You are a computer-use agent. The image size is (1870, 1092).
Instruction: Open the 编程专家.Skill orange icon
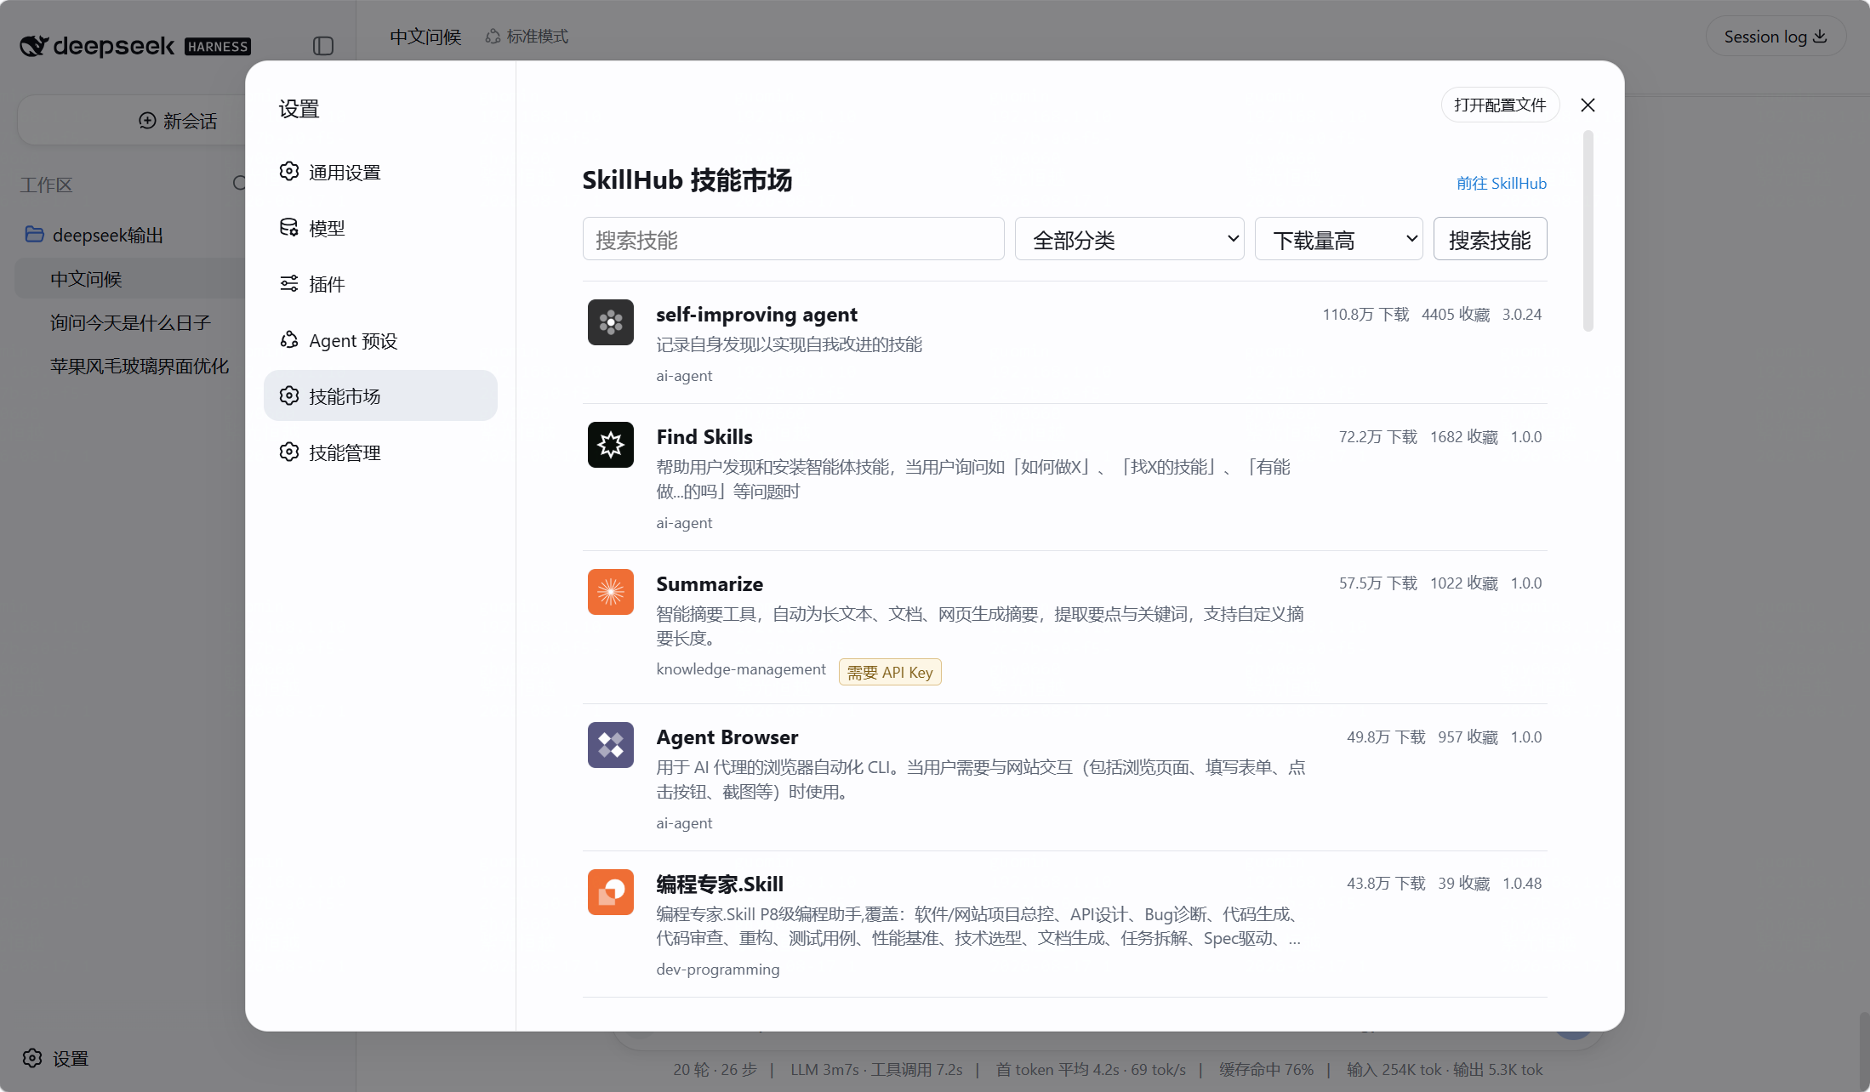[610, 892]
